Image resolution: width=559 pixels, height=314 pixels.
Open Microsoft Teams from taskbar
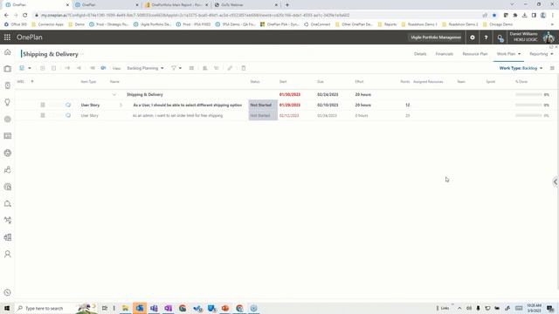(x=154, y=308)
